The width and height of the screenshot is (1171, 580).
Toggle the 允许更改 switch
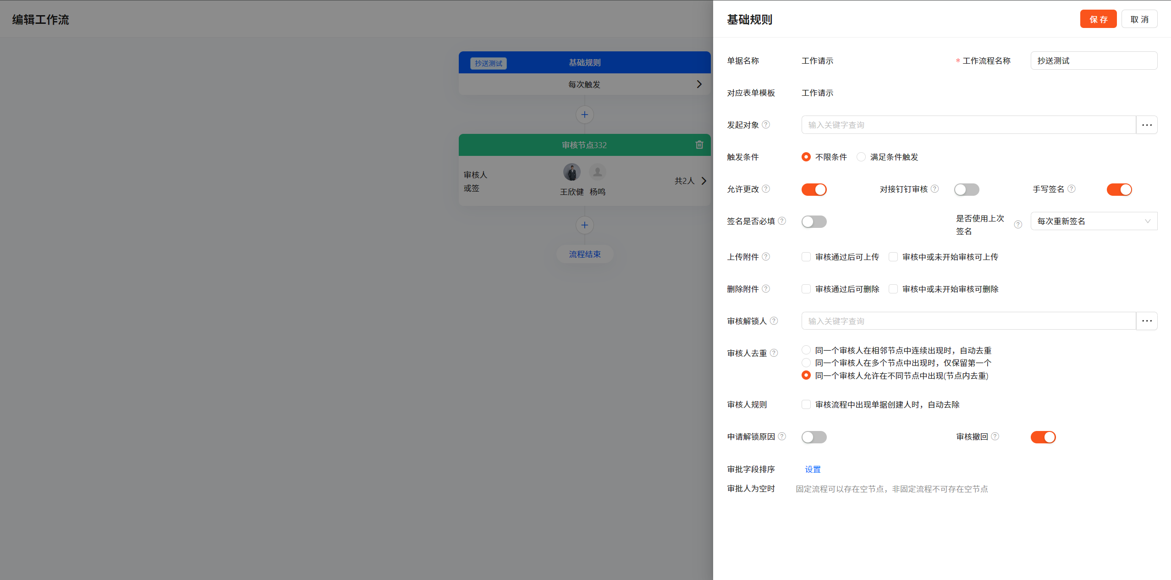[814, 189]
